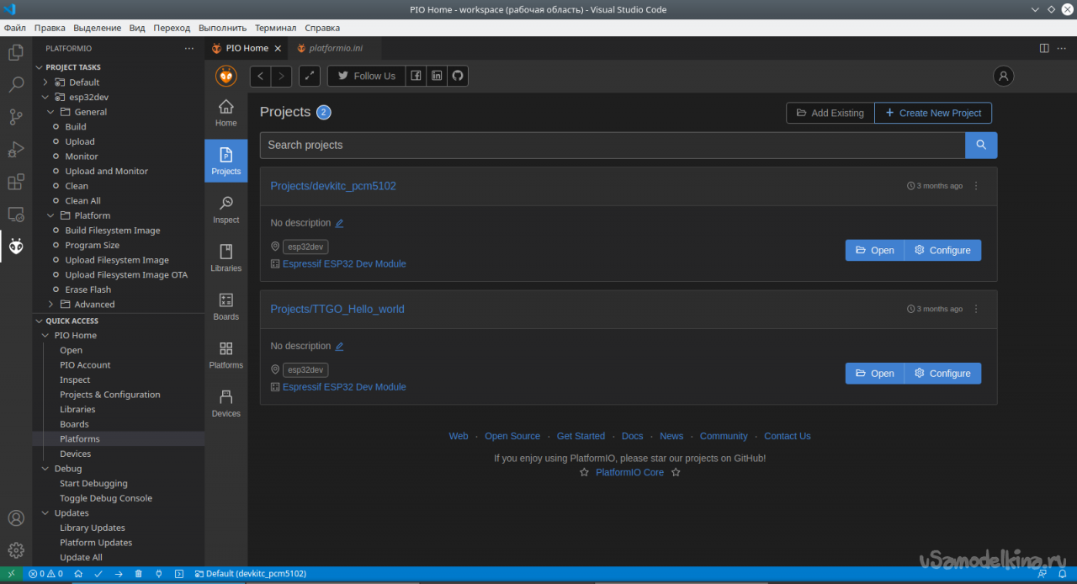Open the Source Control view

[16, 117]
